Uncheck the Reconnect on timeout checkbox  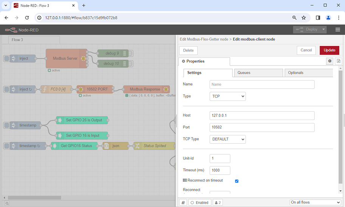click(237, 181)
